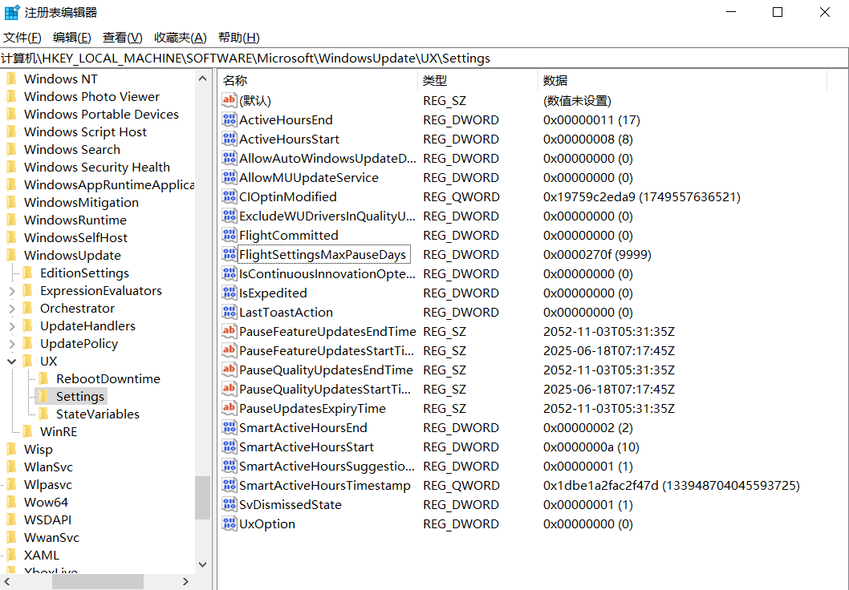Open the 收藏夹(A) menu

tap(180, 38)
